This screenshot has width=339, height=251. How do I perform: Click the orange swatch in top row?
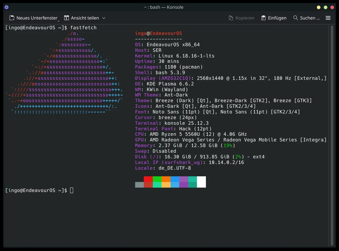coord(166,179)
